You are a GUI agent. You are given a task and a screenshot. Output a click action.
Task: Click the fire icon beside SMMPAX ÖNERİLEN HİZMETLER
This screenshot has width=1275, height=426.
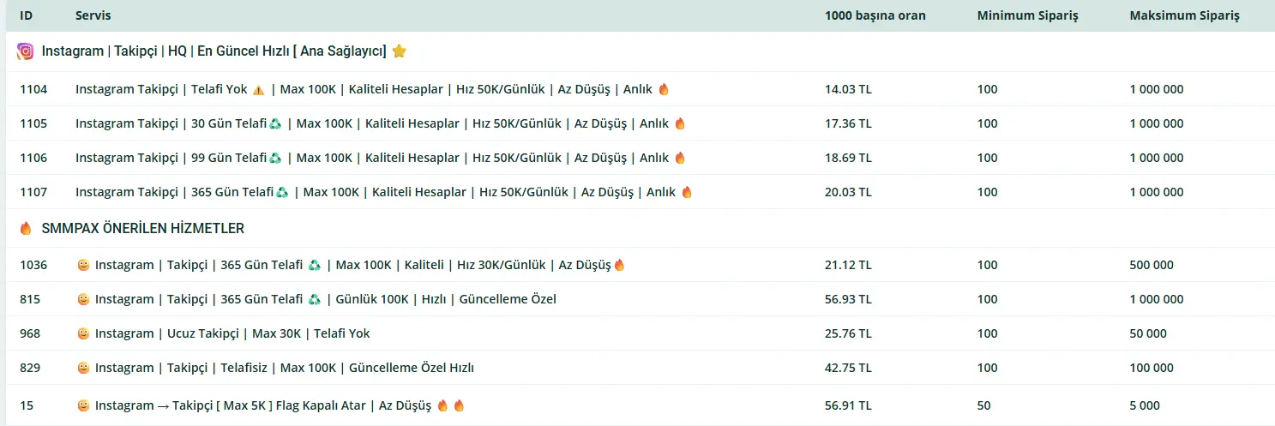click(x=26, y=229)
